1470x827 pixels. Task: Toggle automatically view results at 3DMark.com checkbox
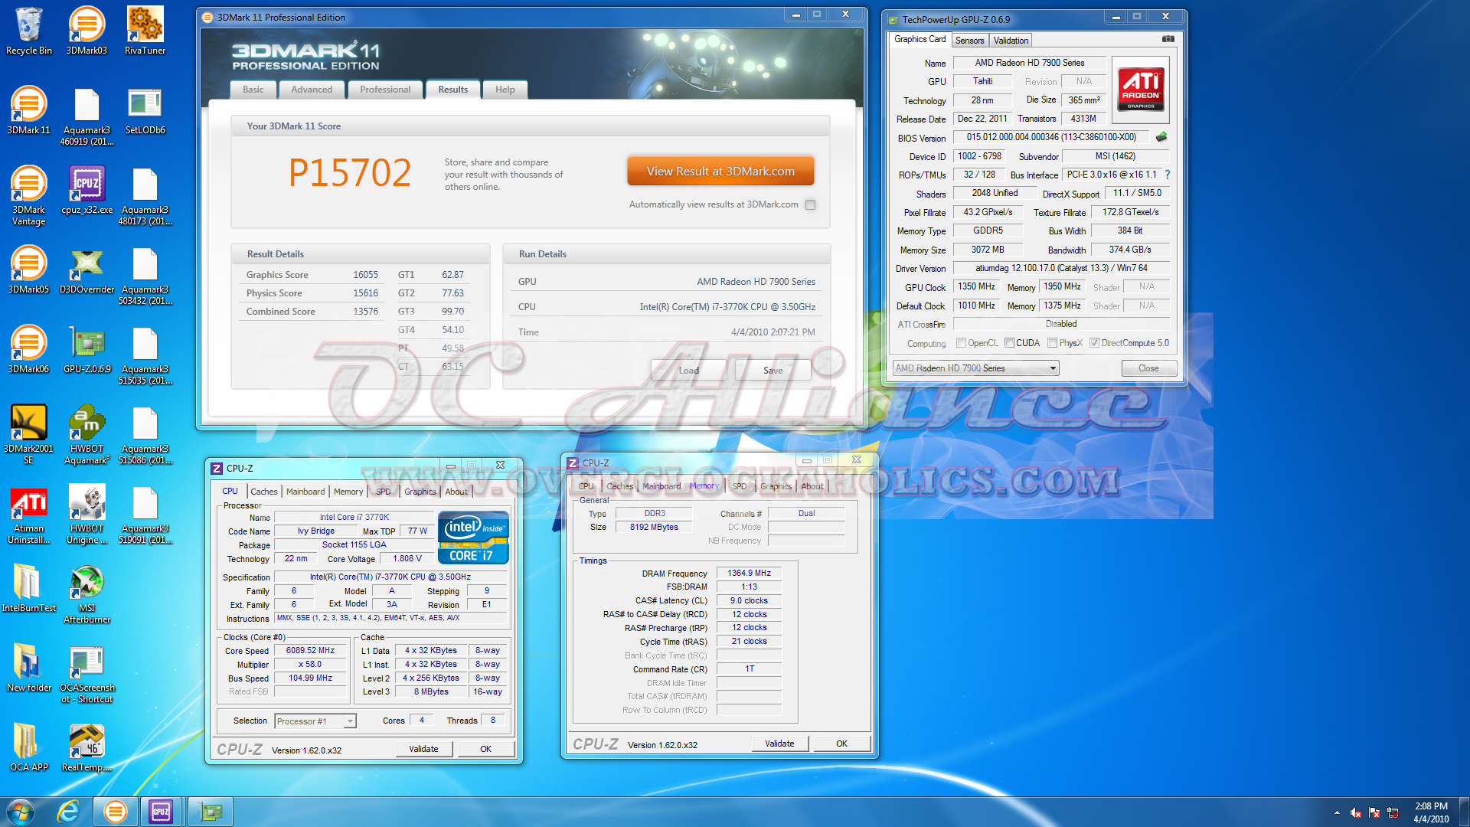(x=811, y=204)
